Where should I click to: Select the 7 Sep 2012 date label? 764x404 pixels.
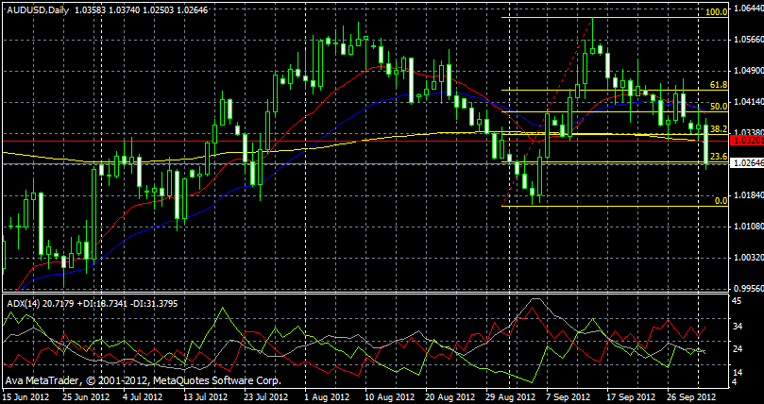coord(569,397)
